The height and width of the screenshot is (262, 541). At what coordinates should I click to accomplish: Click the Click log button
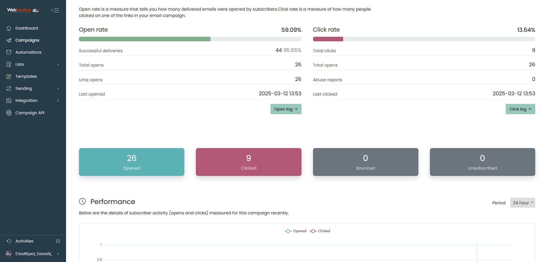coord(520,109)
